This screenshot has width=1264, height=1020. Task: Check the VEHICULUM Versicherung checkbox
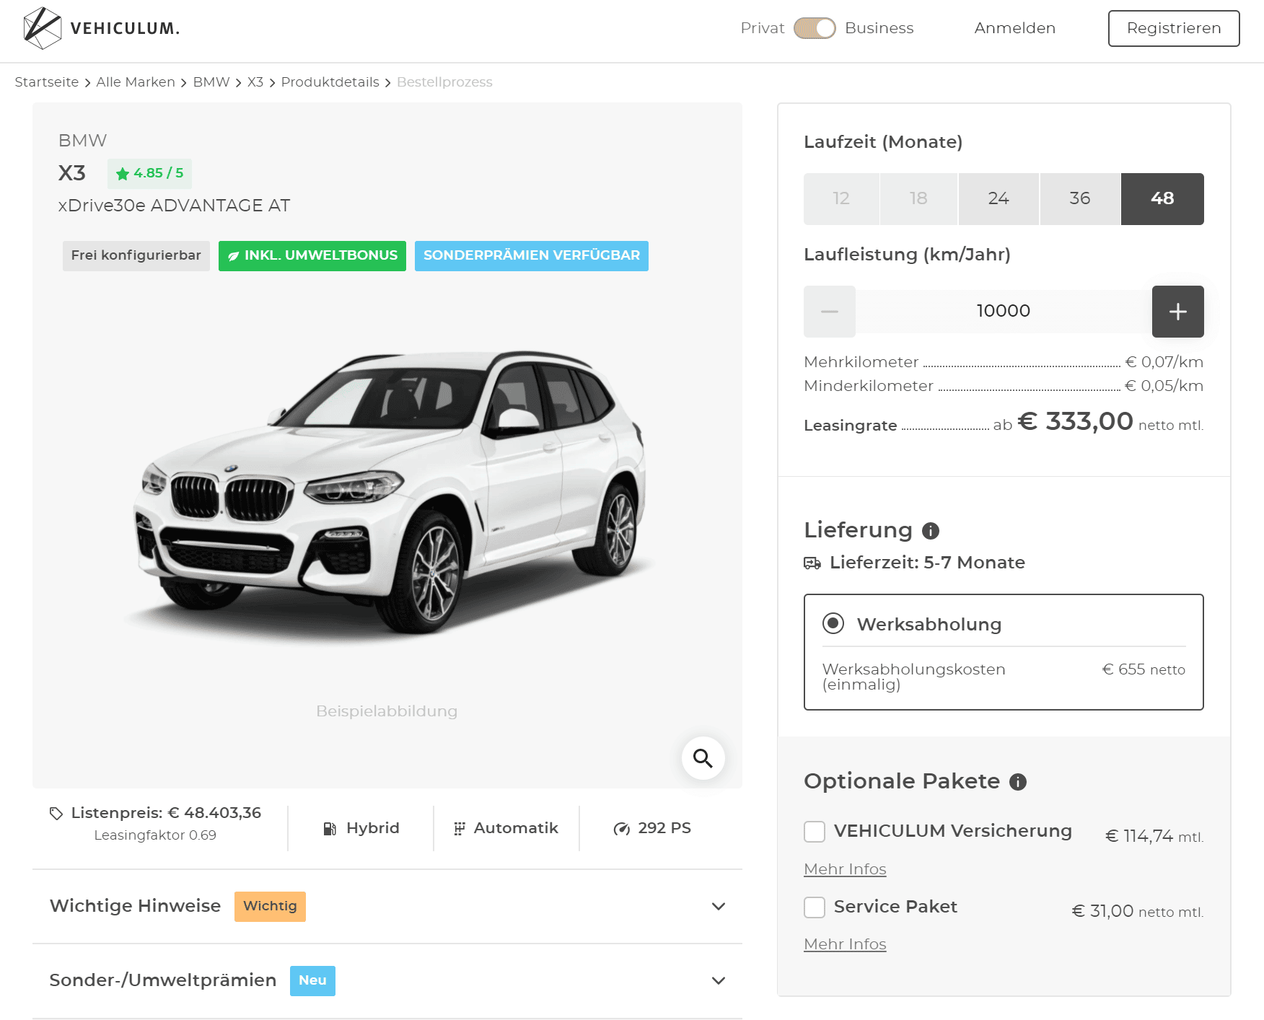tap(815, 832)
